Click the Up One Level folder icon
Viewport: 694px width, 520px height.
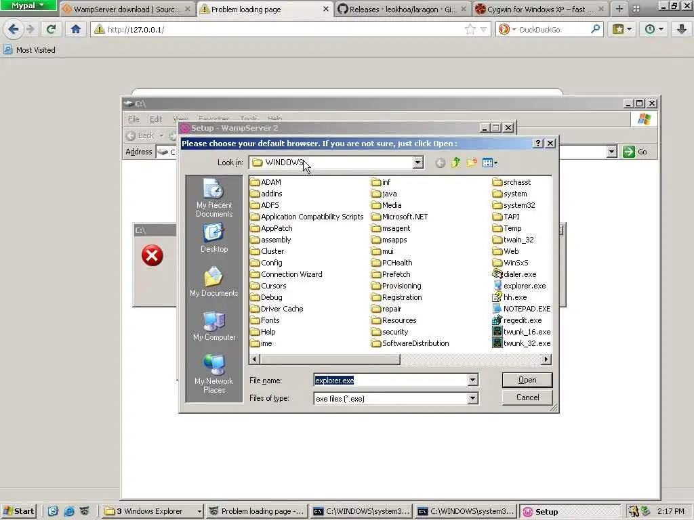455,162
